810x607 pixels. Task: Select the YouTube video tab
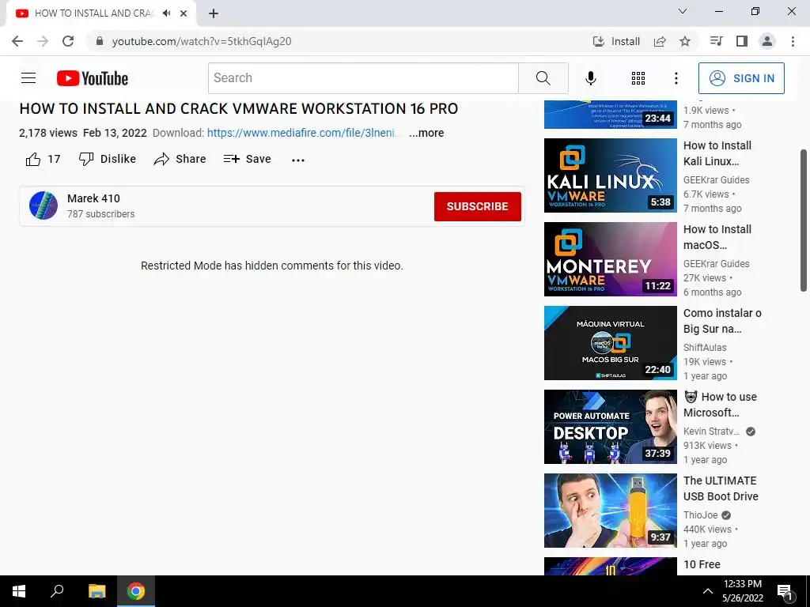point(100,13)
